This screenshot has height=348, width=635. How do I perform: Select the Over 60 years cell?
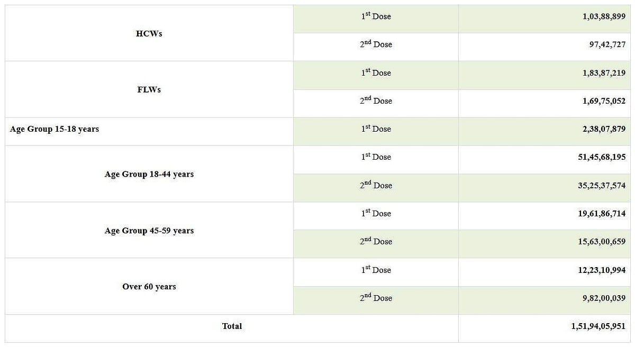(x=149, y=287)
